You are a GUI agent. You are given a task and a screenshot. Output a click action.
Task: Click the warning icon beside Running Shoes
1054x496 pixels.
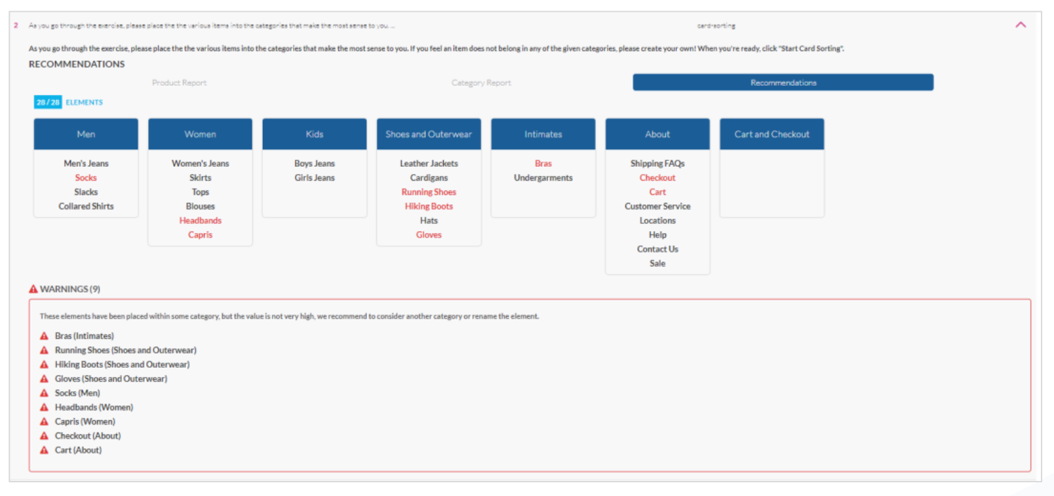(45, 350)
